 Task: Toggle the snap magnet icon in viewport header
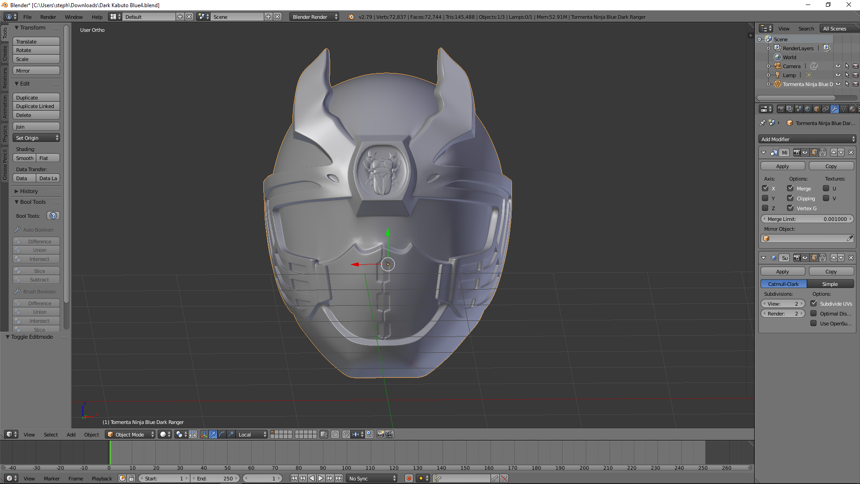[346, 434]
